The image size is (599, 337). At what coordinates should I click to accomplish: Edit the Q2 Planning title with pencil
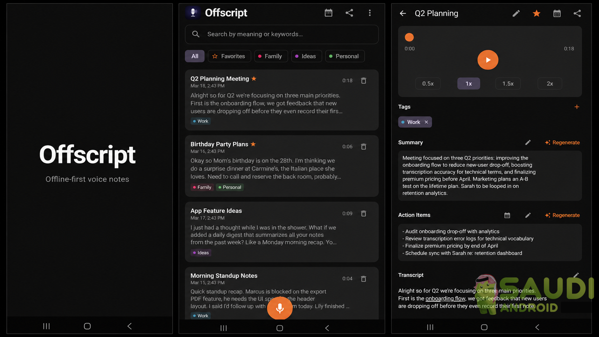click(x=516, y=13)
